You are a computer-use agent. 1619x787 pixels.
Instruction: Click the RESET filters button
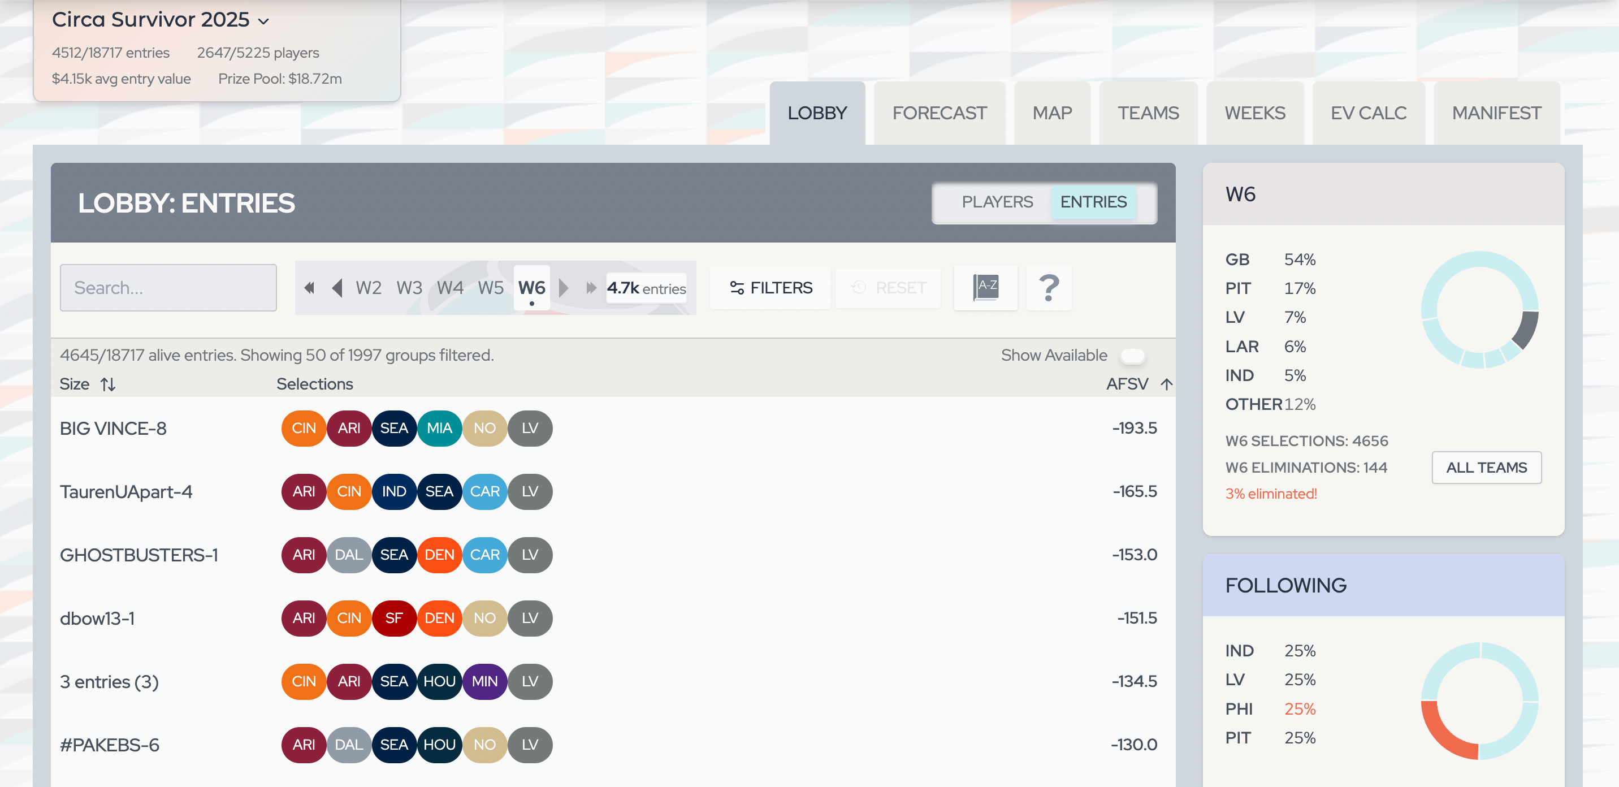[888, 288]
